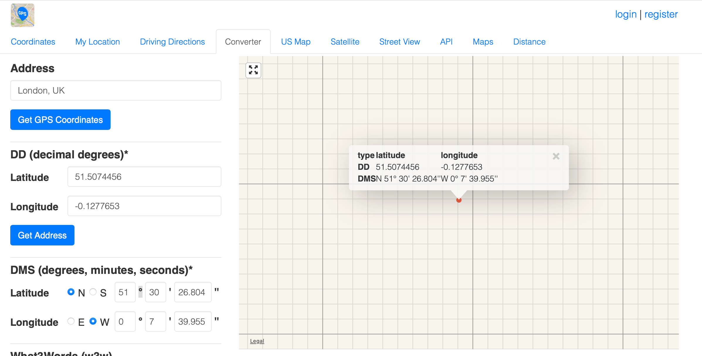
Task: Focus the Address input field
Action: click(116, 90)
